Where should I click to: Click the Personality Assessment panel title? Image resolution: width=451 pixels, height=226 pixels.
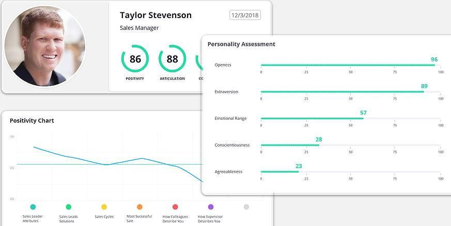tap(241, 44)
